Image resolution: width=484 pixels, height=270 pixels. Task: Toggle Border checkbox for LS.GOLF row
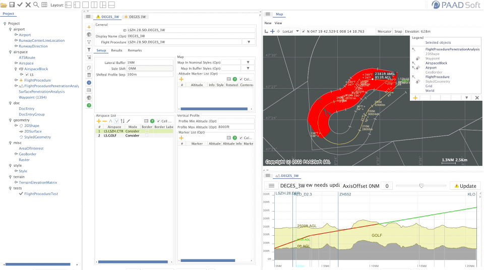(147, 136)
